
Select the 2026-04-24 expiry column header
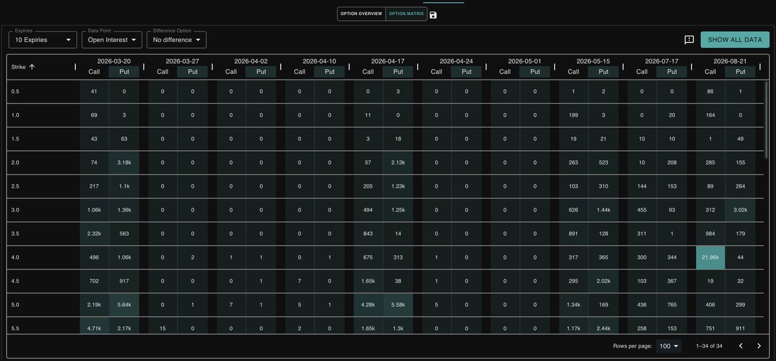pos(457,61)
